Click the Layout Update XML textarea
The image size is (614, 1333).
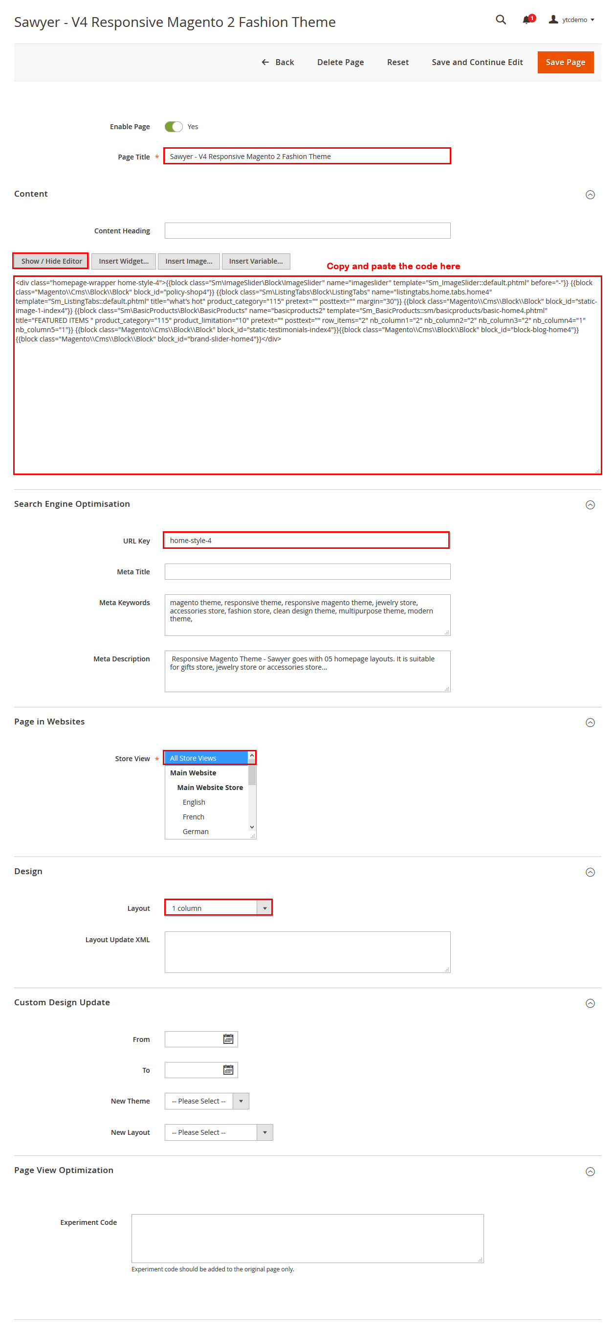pos(307,951)
